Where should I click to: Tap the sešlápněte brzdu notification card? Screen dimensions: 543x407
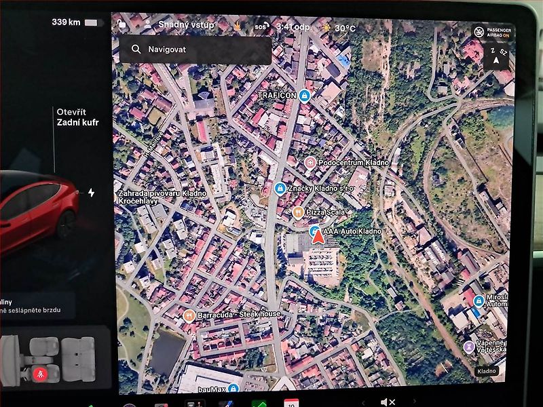coord(37,306)
